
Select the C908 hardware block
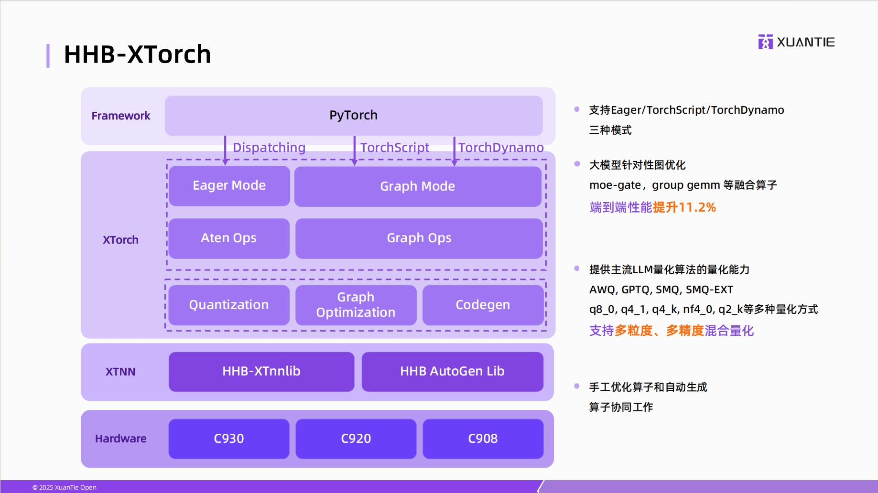(483, 439)
